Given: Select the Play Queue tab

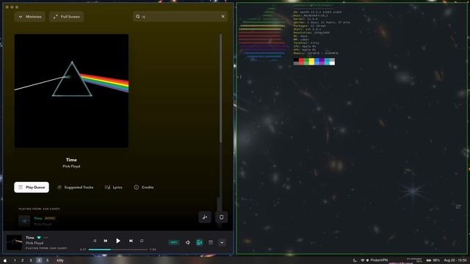Looking at the screenshot, I should 32,188.
